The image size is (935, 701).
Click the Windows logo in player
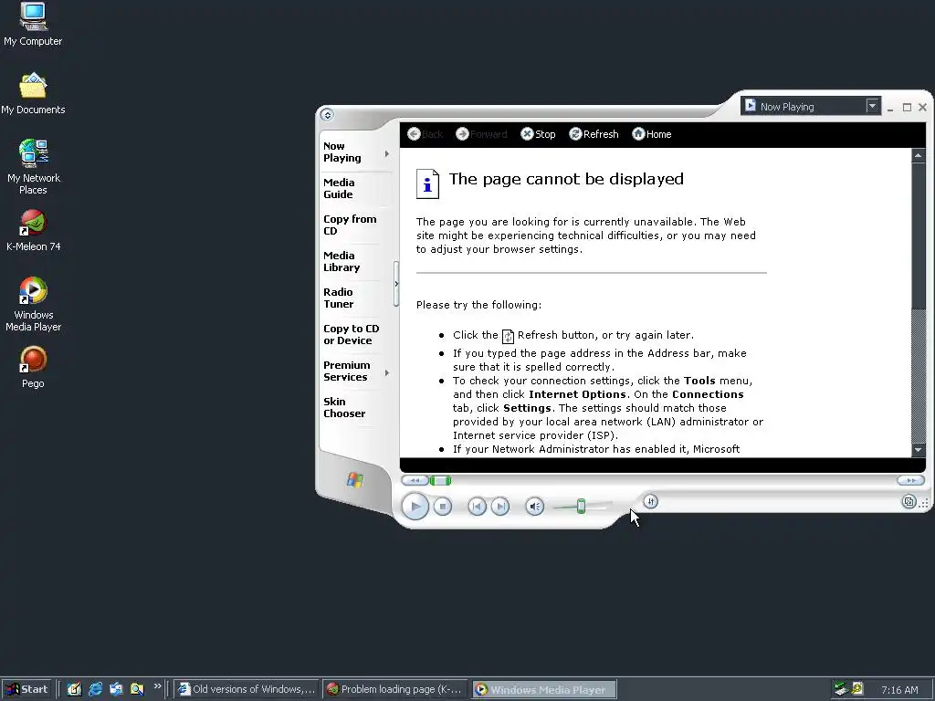(x=355, y=480)
